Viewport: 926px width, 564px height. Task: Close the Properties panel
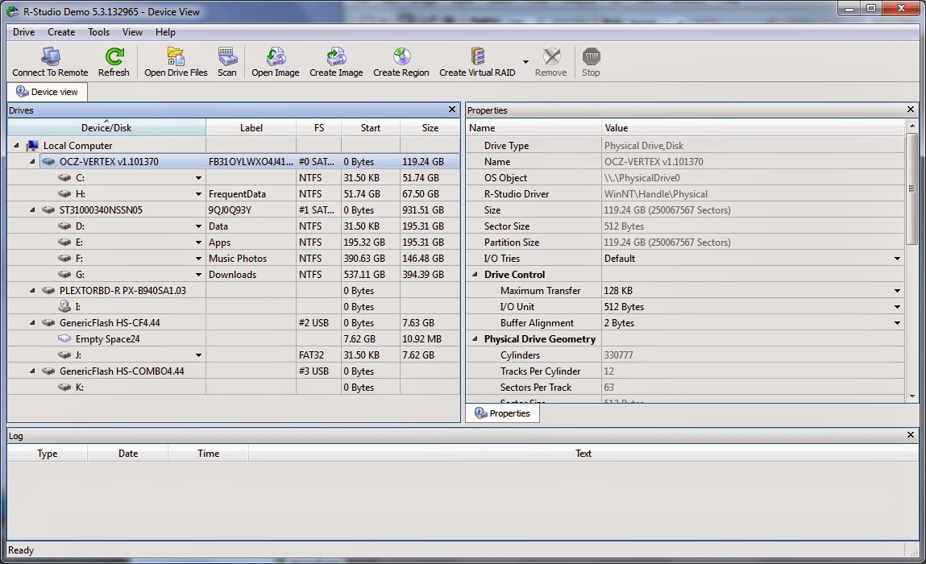(x=911, y=110)
